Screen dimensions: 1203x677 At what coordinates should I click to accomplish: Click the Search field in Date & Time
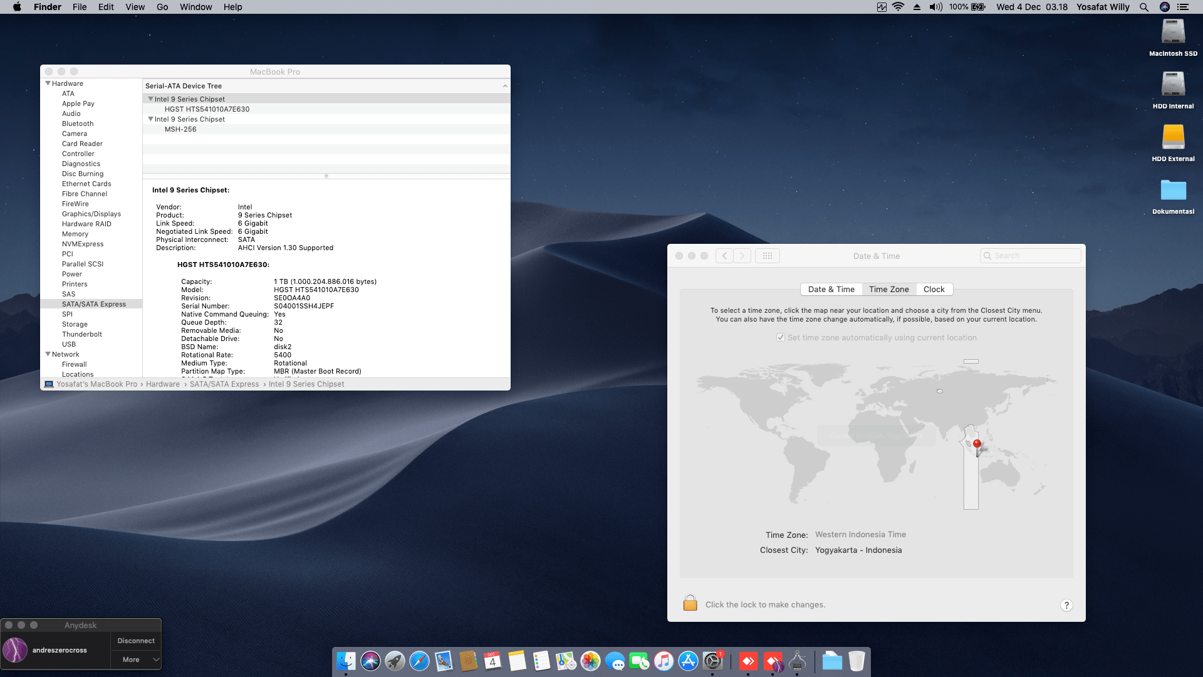[1030, 256]
